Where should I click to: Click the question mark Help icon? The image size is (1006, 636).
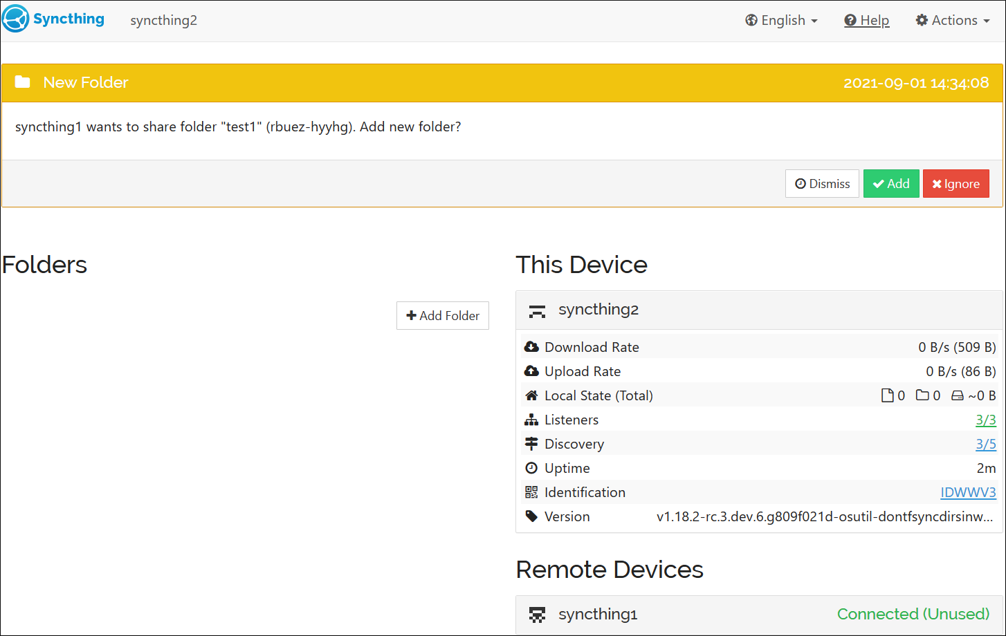[x=850, y=20]
